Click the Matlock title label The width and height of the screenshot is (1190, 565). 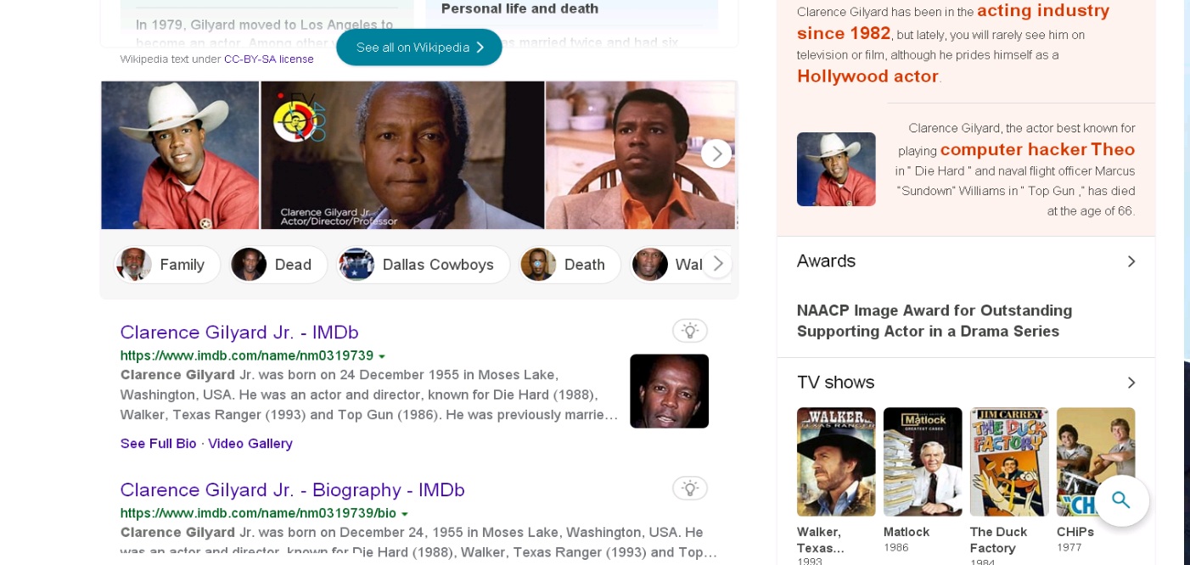[x=907, y=532]
